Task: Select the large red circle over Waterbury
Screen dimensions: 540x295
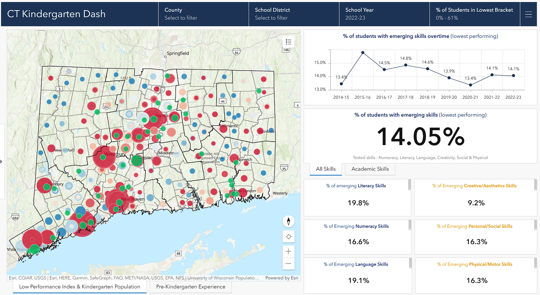Action: 104,157
